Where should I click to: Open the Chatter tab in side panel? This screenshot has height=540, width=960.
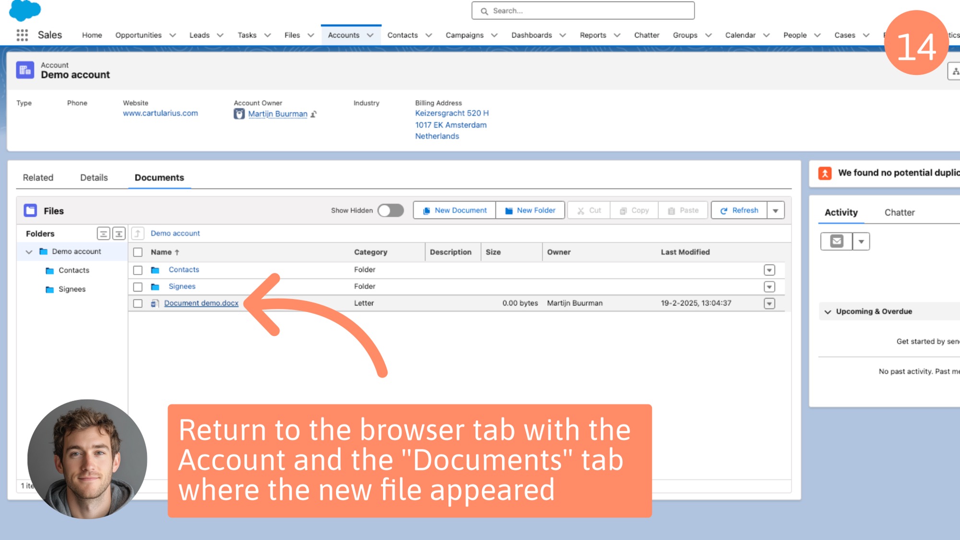coord(900,212)
